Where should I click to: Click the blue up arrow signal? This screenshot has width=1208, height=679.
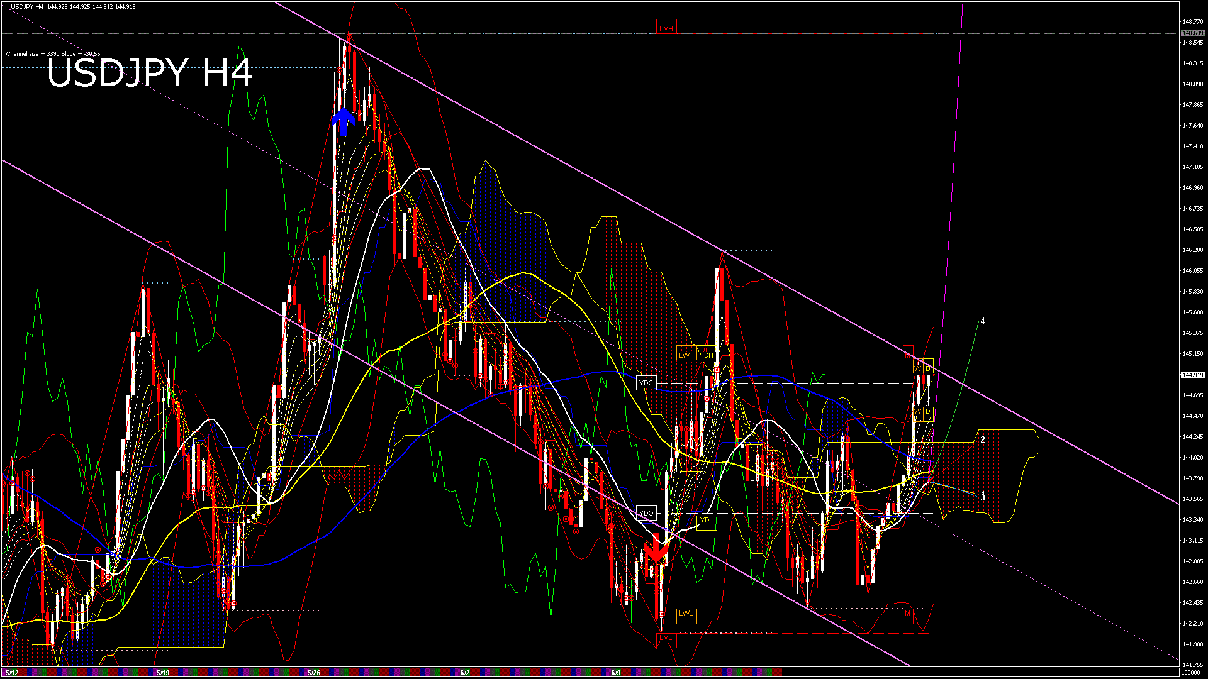coord(343,122)
